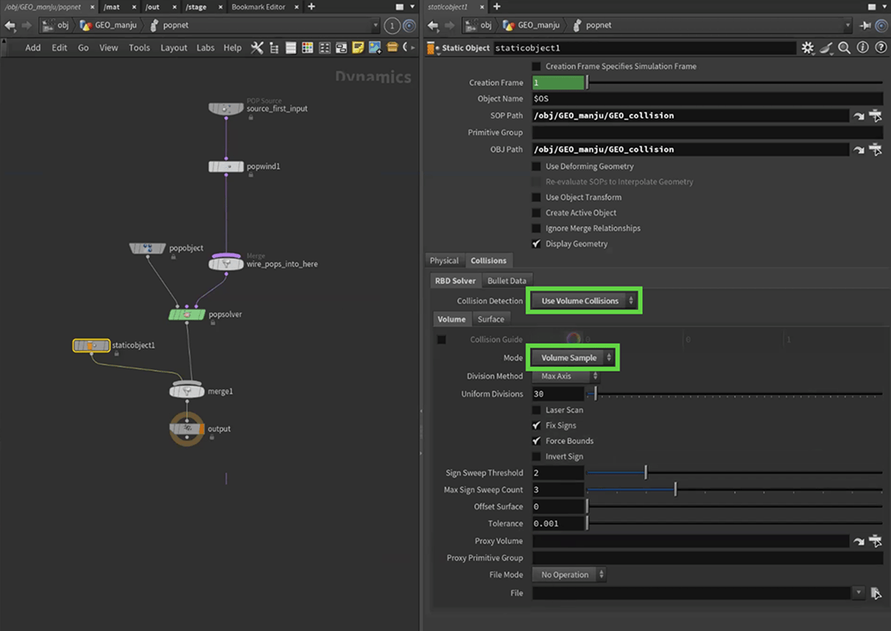Switch to the Physical tab
Viewport: 891px width, 631px height.
pyautogui.click(x=444, y=261)
